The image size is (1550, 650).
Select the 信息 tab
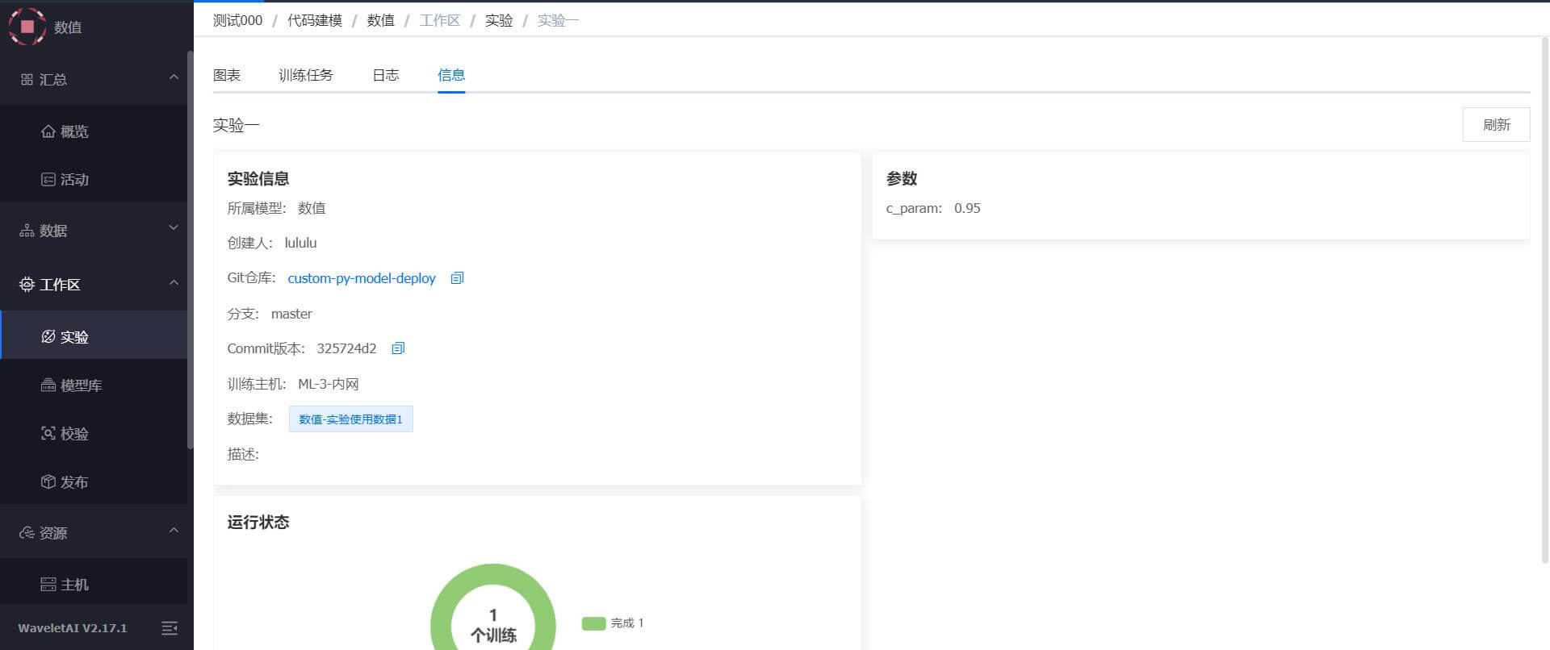[x=451, y=75]
